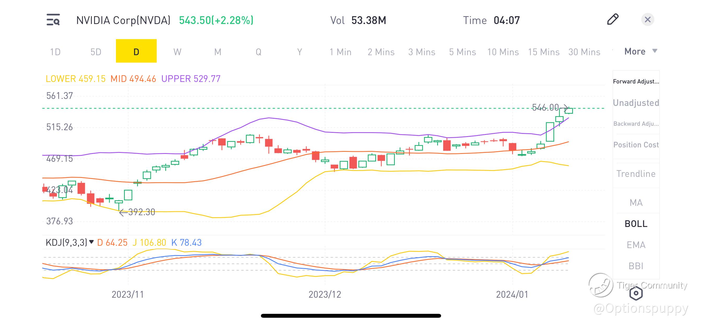Close the chart with the X icon
The width and height of the screenshot is (702, 324).
pos(647,20)
